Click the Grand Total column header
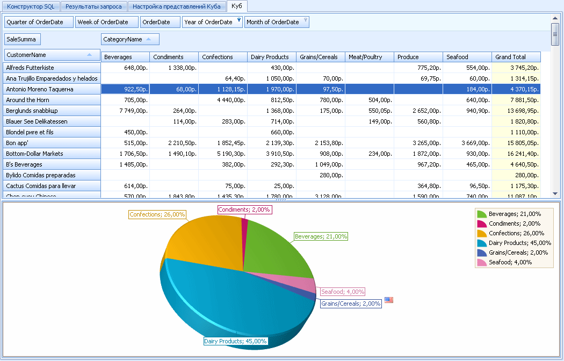Image resolution: width=564 pixels, height=361 pixels. coord(516,57)
